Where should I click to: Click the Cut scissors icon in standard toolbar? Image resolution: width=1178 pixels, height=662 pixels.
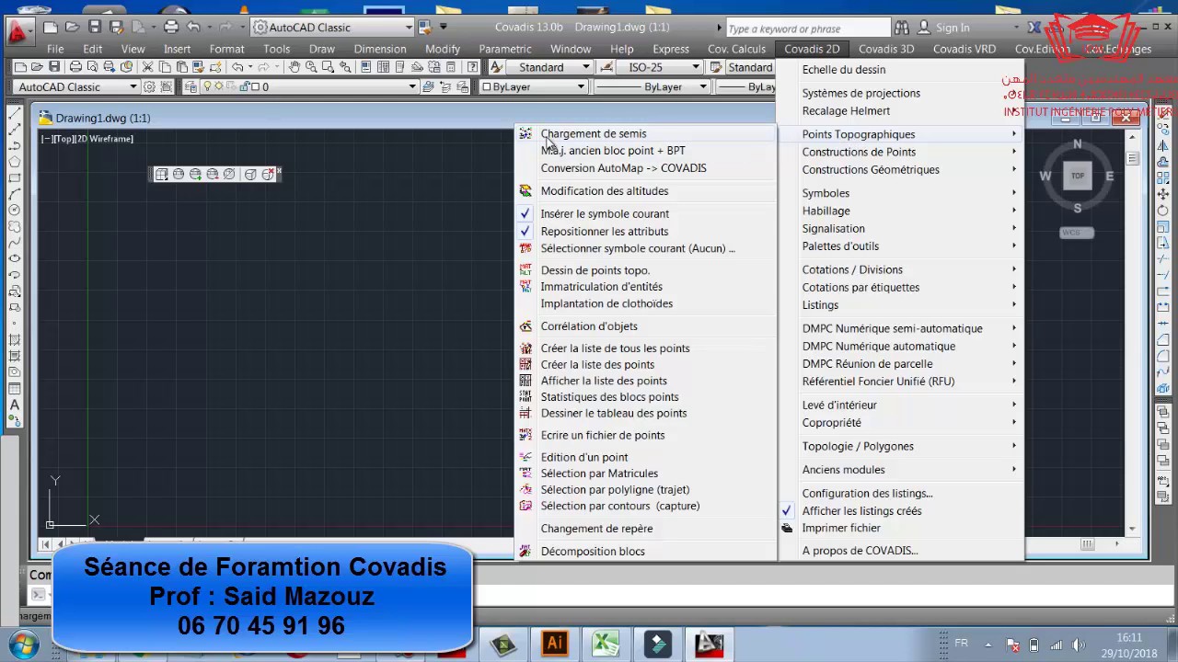coord(147,67)
